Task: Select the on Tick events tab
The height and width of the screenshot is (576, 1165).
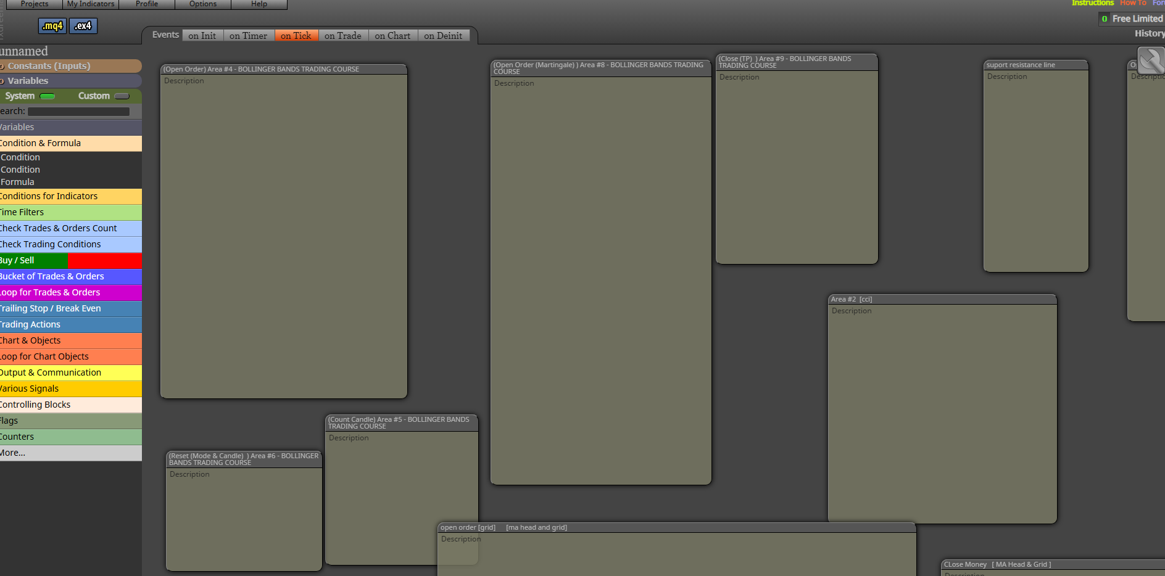Action: coord(296,36)
